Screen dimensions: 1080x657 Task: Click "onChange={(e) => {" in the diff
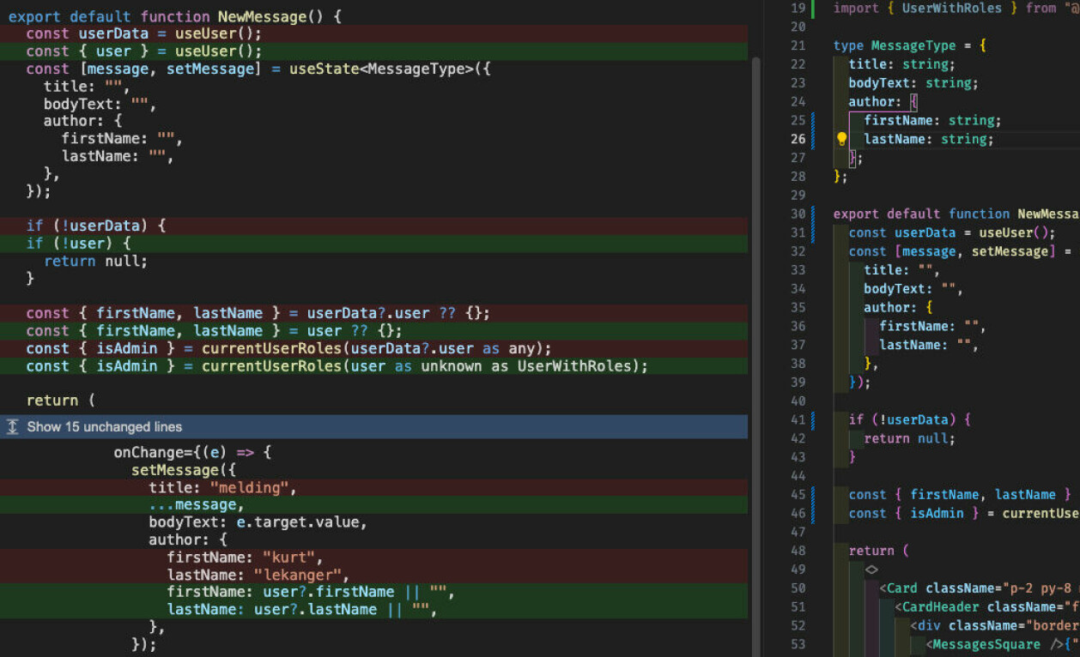pos(192,452)
